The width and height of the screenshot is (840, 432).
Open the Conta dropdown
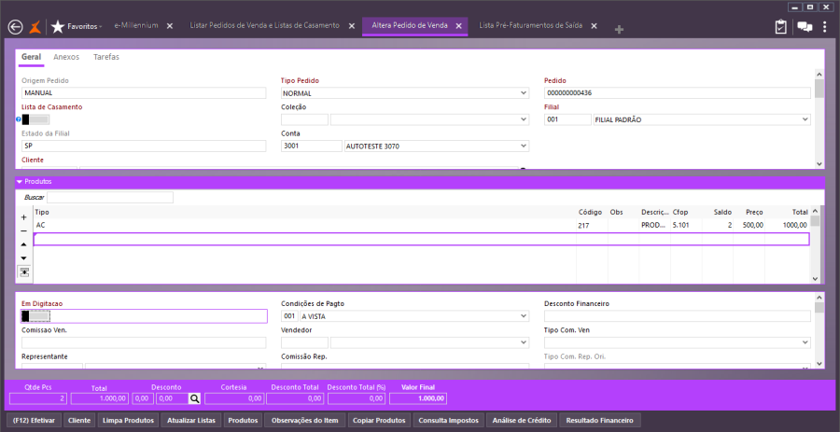tap(524, 146)
